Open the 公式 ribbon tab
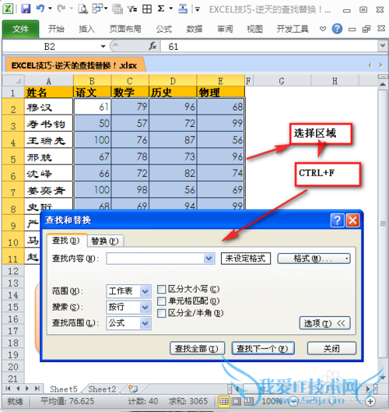 pos(164,29)
